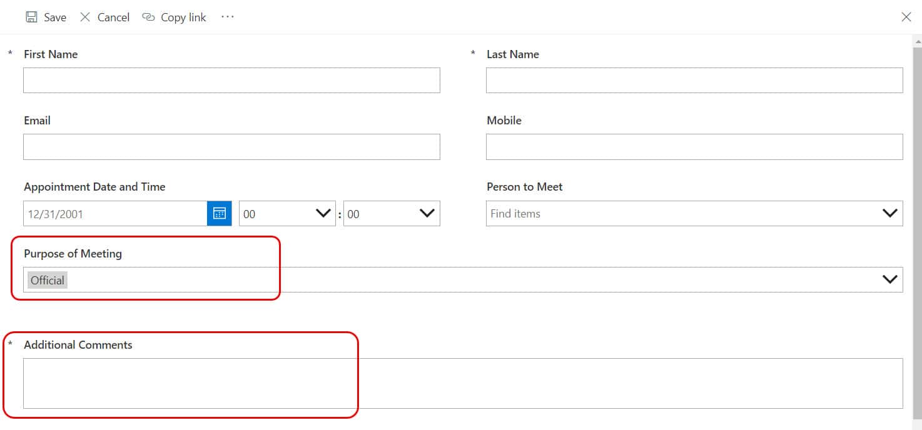Open the more options ellipsis menu
The height and width of the screenshot is (430, 922).
pyautogui.click(x=228, y=17)
